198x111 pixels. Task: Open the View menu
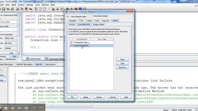coord(7,5)
